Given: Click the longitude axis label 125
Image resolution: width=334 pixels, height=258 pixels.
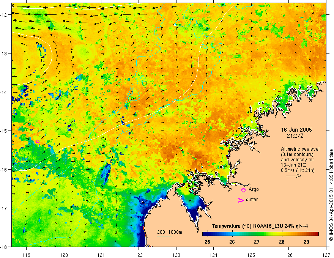Looking at the screenshot, I should (251, 255).
